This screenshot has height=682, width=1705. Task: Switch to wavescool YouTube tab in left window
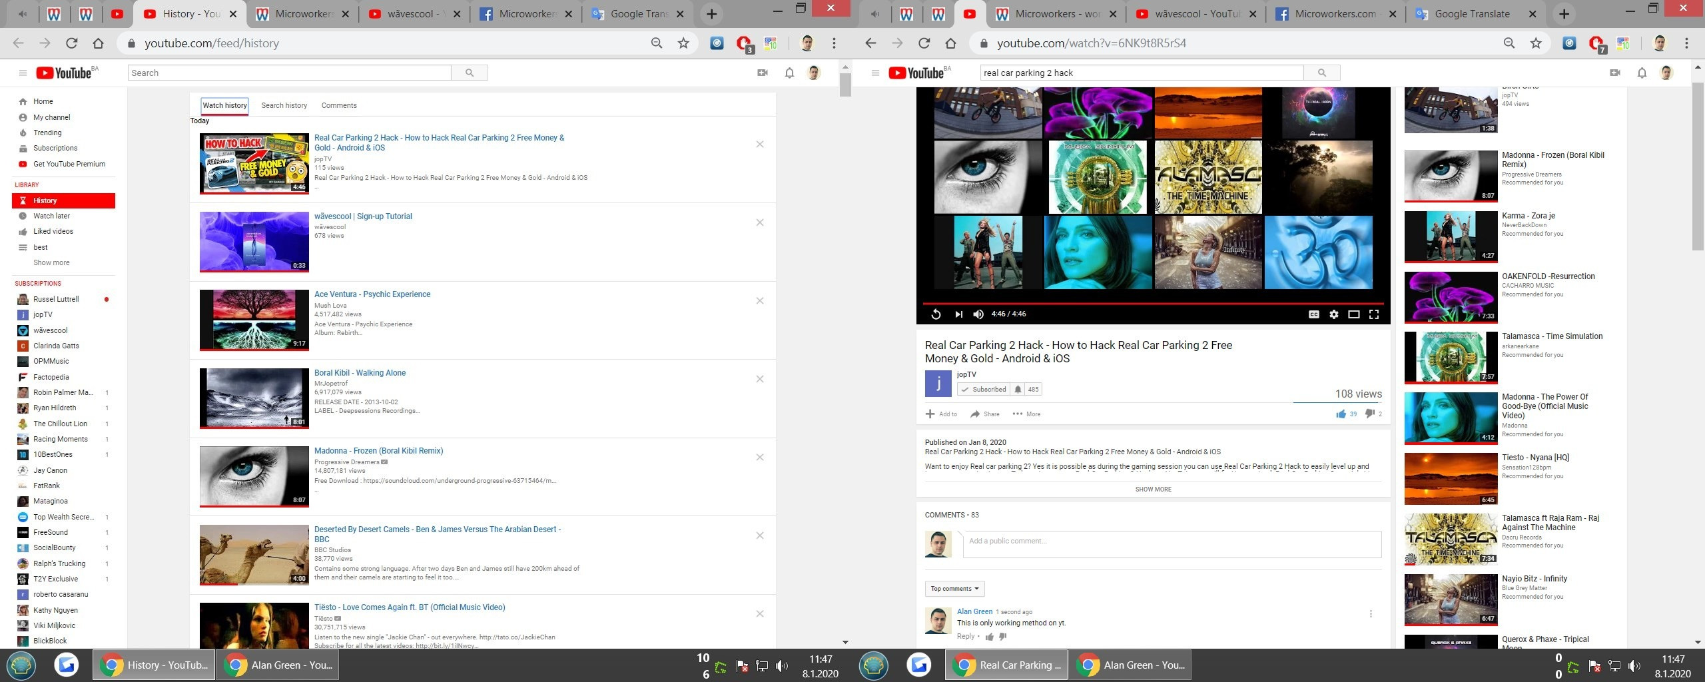[x=414, y=14]
